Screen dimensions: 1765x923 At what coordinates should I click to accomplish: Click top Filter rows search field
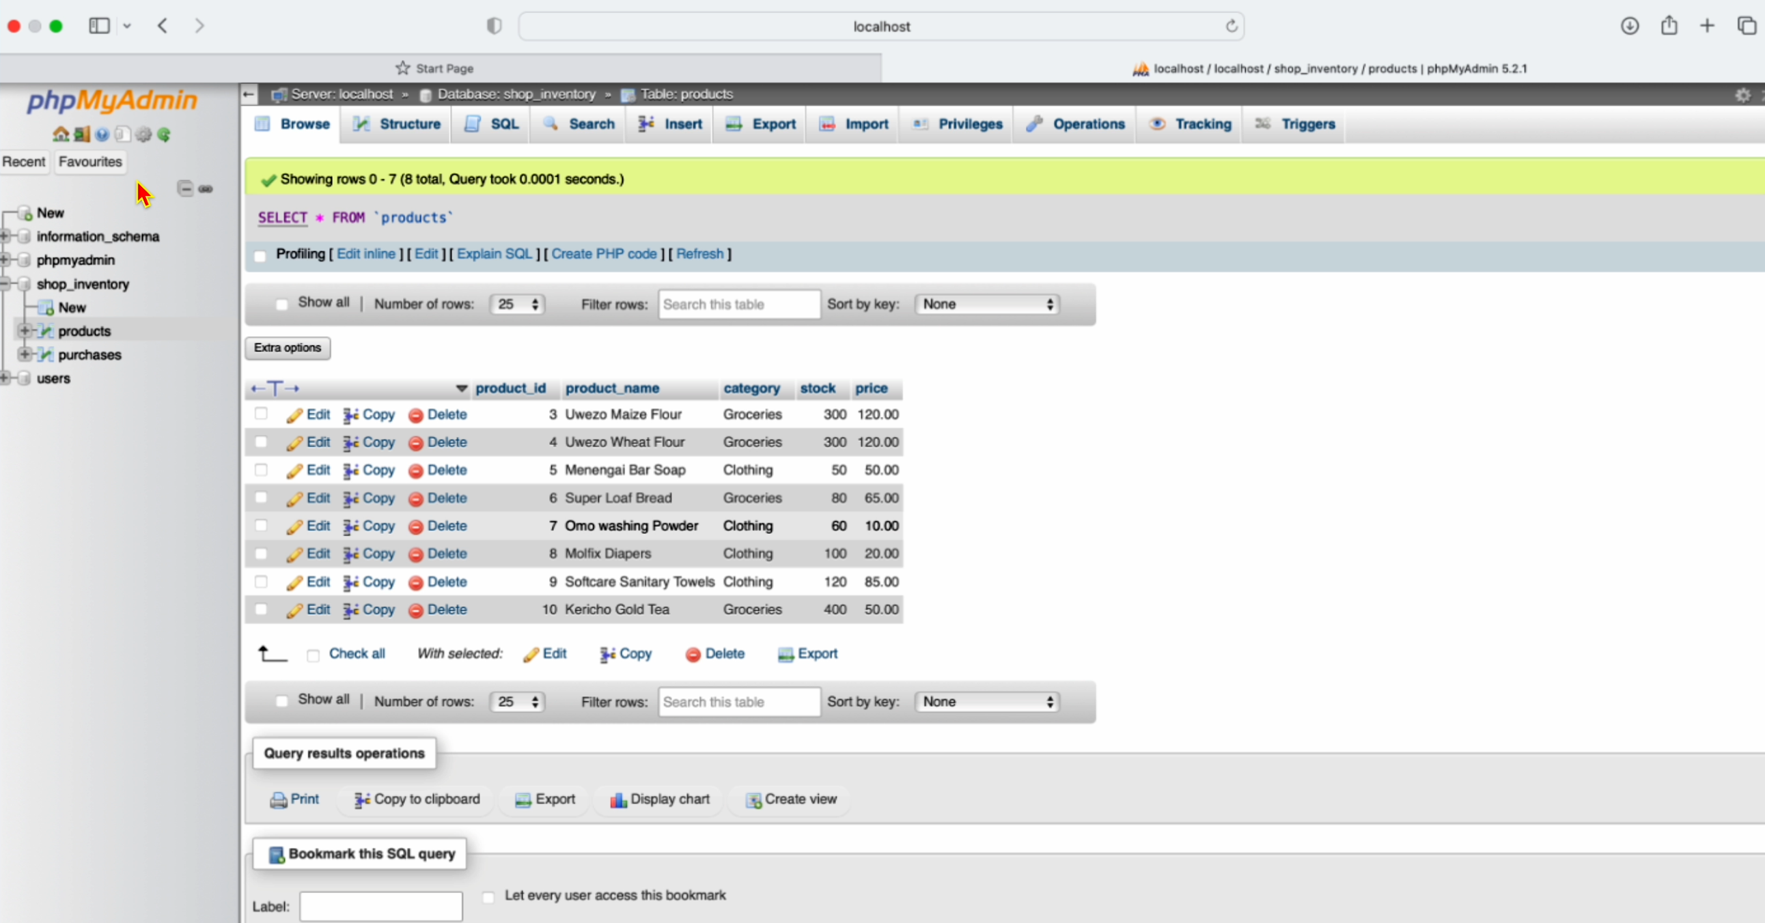pyautogui.click(x=738, y=304)
